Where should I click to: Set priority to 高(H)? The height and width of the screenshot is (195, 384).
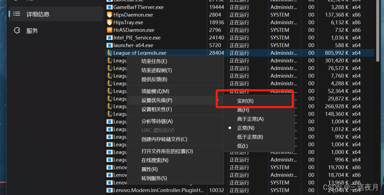tap(258, 110)
